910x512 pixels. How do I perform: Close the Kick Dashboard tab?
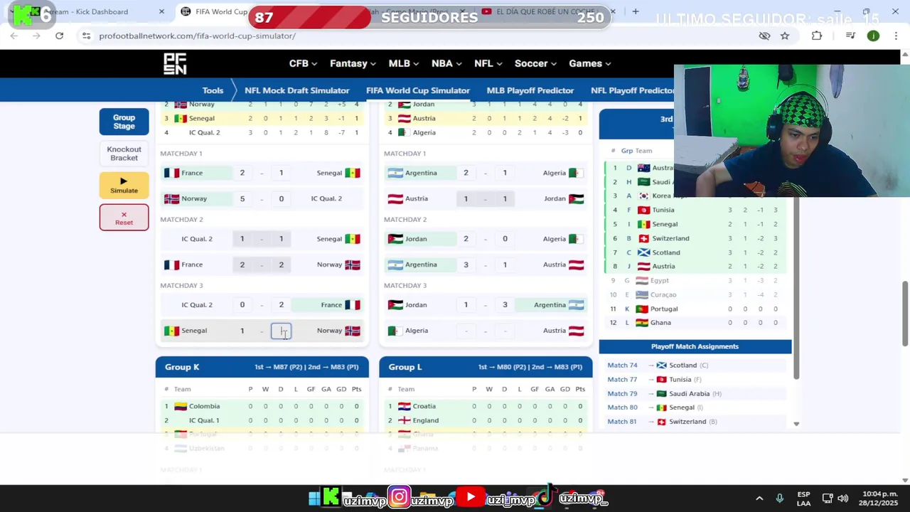click(161, 11)
